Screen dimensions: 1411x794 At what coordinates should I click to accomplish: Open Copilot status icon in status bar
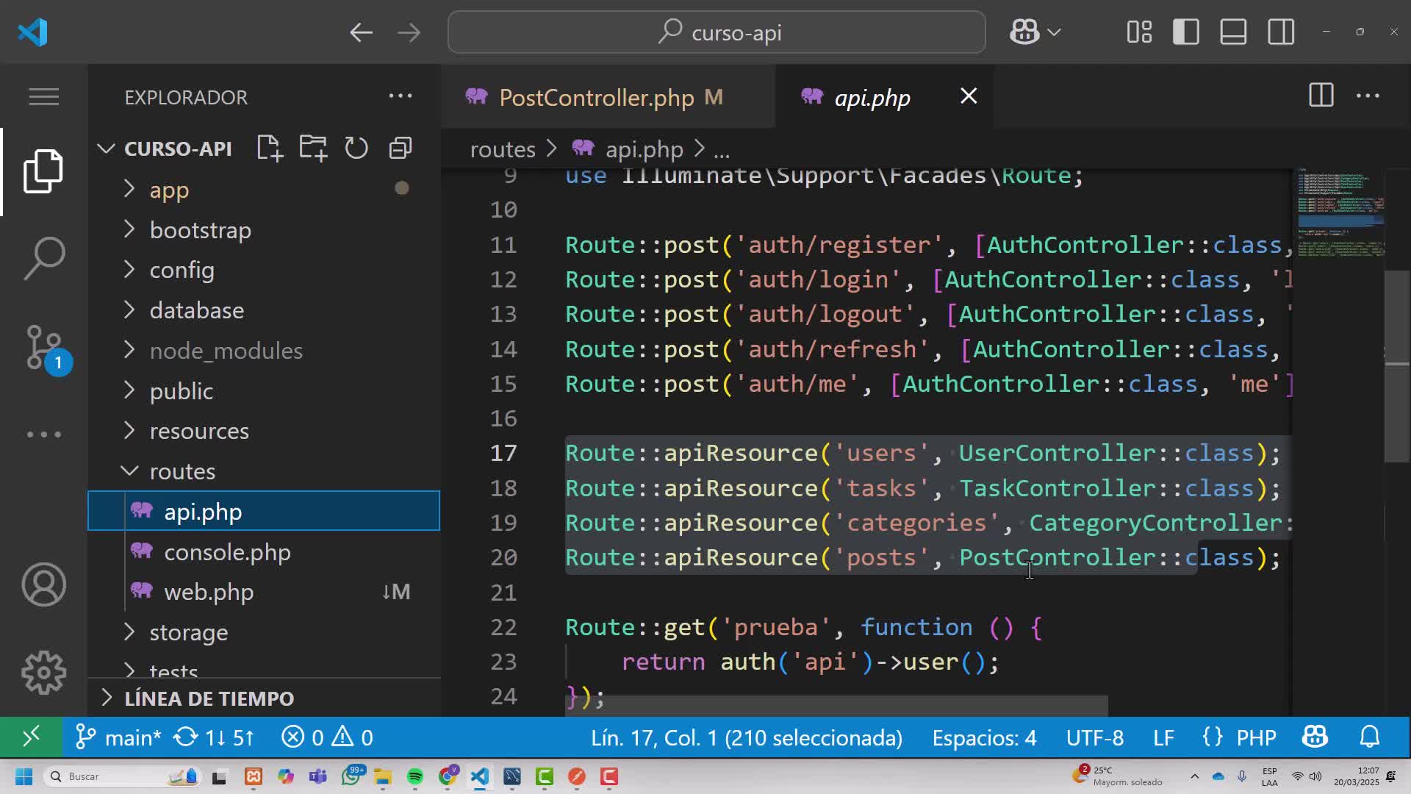tap(1315, 737)
